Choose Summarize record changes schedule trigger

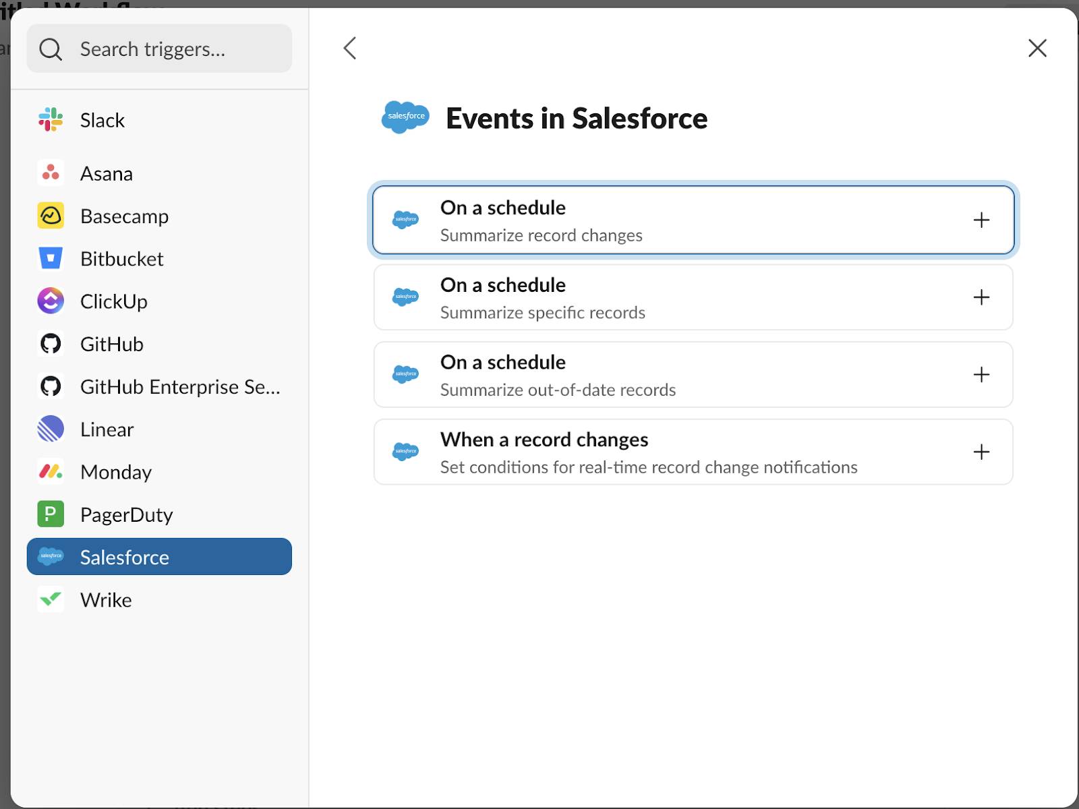(693, 220)
